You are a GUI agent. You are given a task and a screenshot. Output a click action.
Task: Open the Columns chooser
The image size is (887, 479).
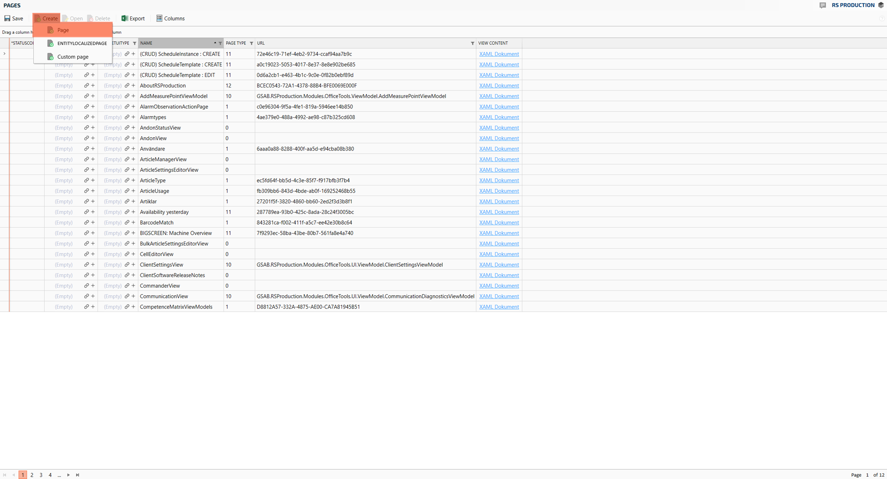pyautogui.click(x=170, y=18)
